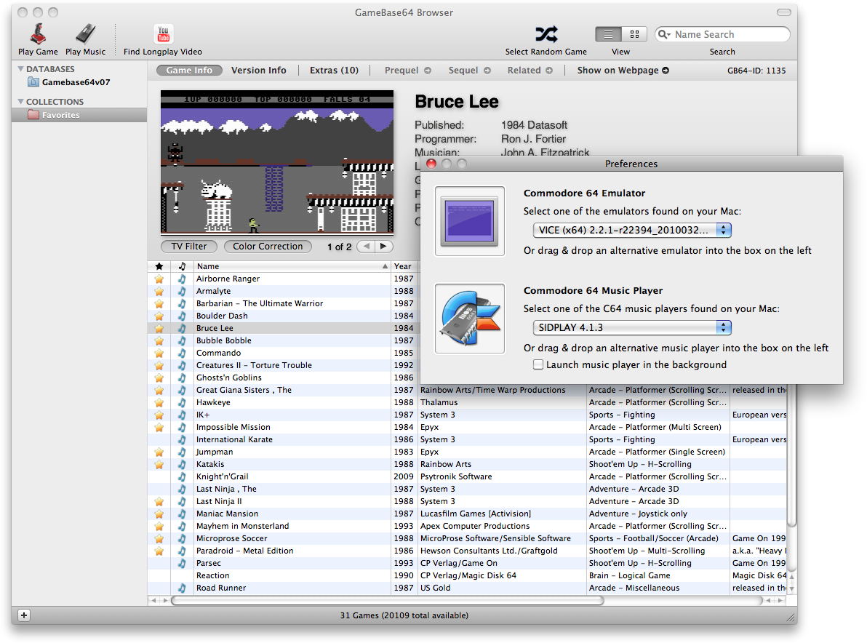Switch to grid view mode
This screenshot has width=867, height=643.
click(x=634, y=34)
